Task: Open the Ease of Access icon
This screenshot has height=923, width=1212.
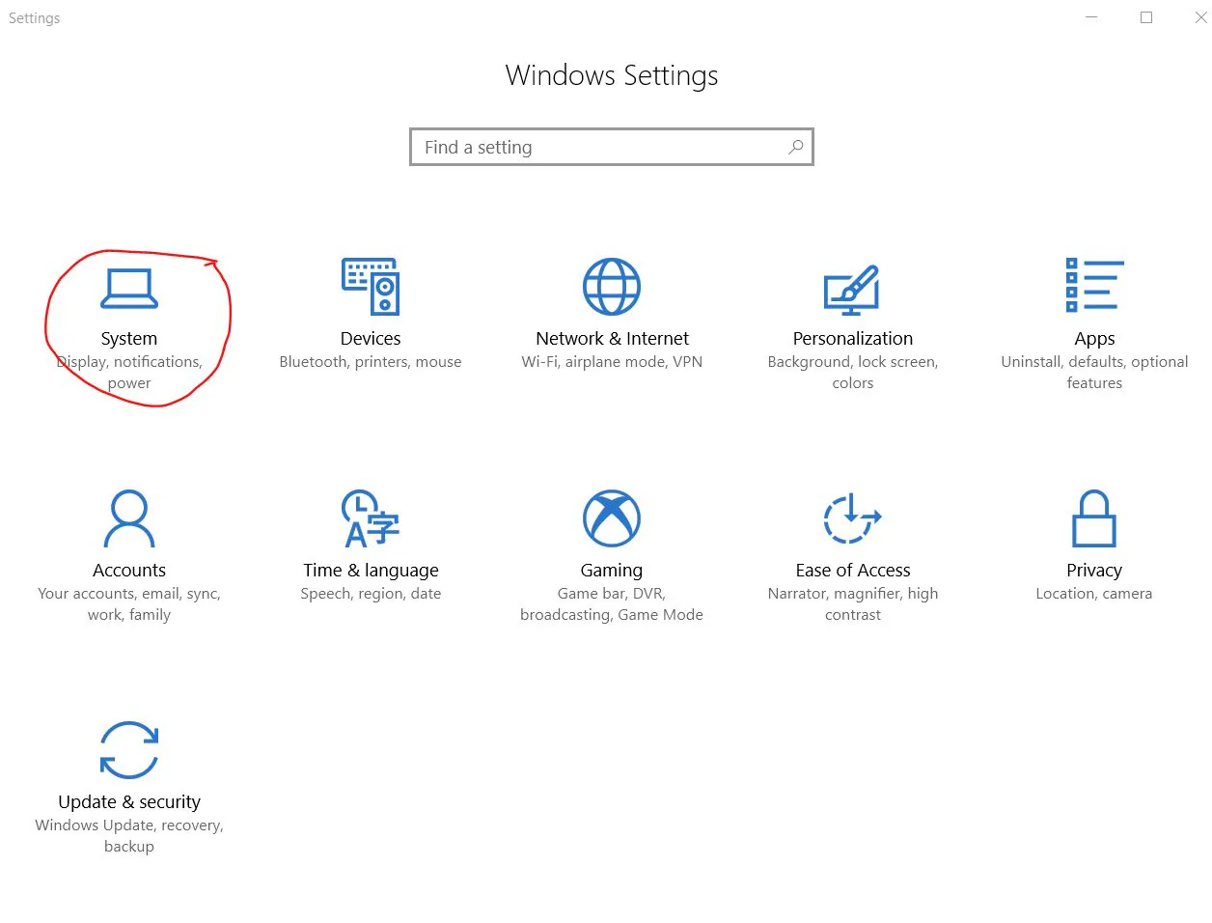Action: pyautogui.click(x=852, y=518)
